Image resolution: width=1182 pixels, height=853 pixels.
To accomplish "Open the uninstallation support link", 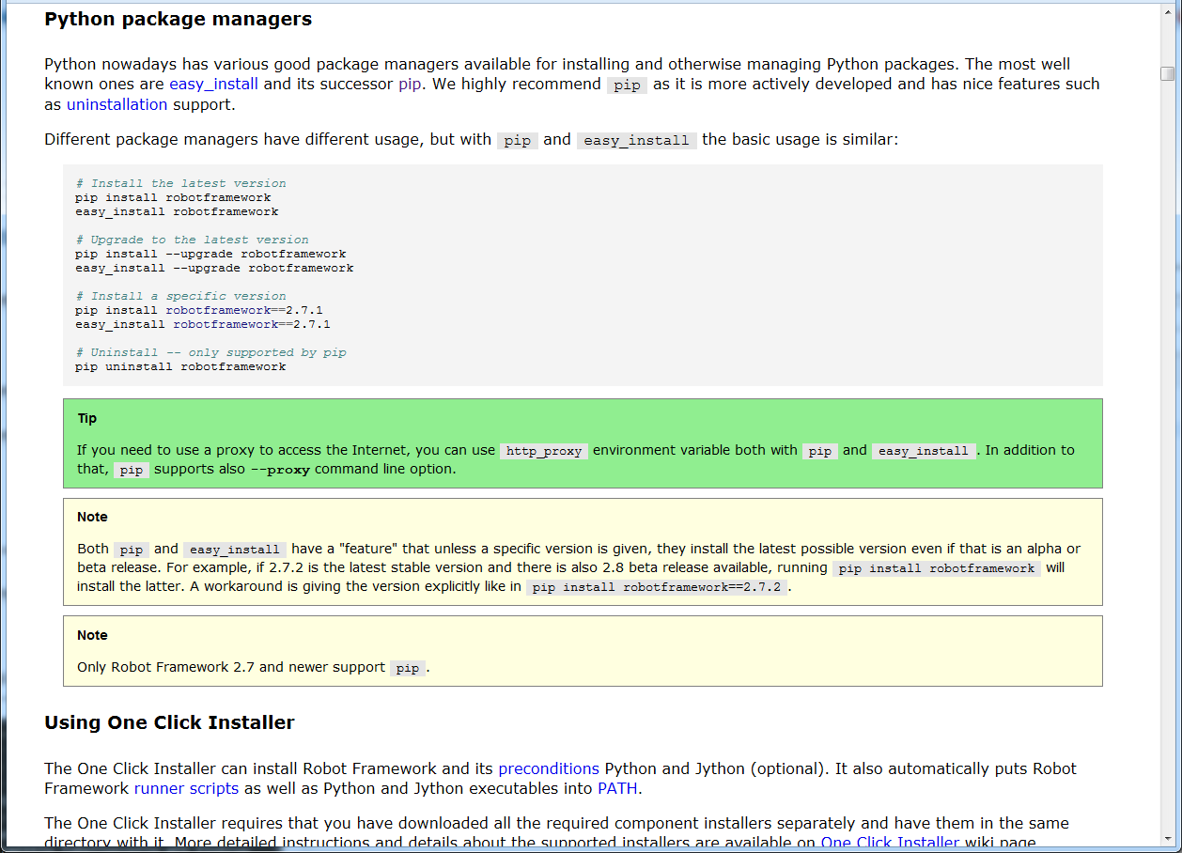I will coord(117,104).
